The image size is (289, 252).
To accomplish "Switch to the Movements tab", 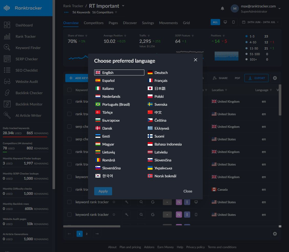I will pos(168,23).
